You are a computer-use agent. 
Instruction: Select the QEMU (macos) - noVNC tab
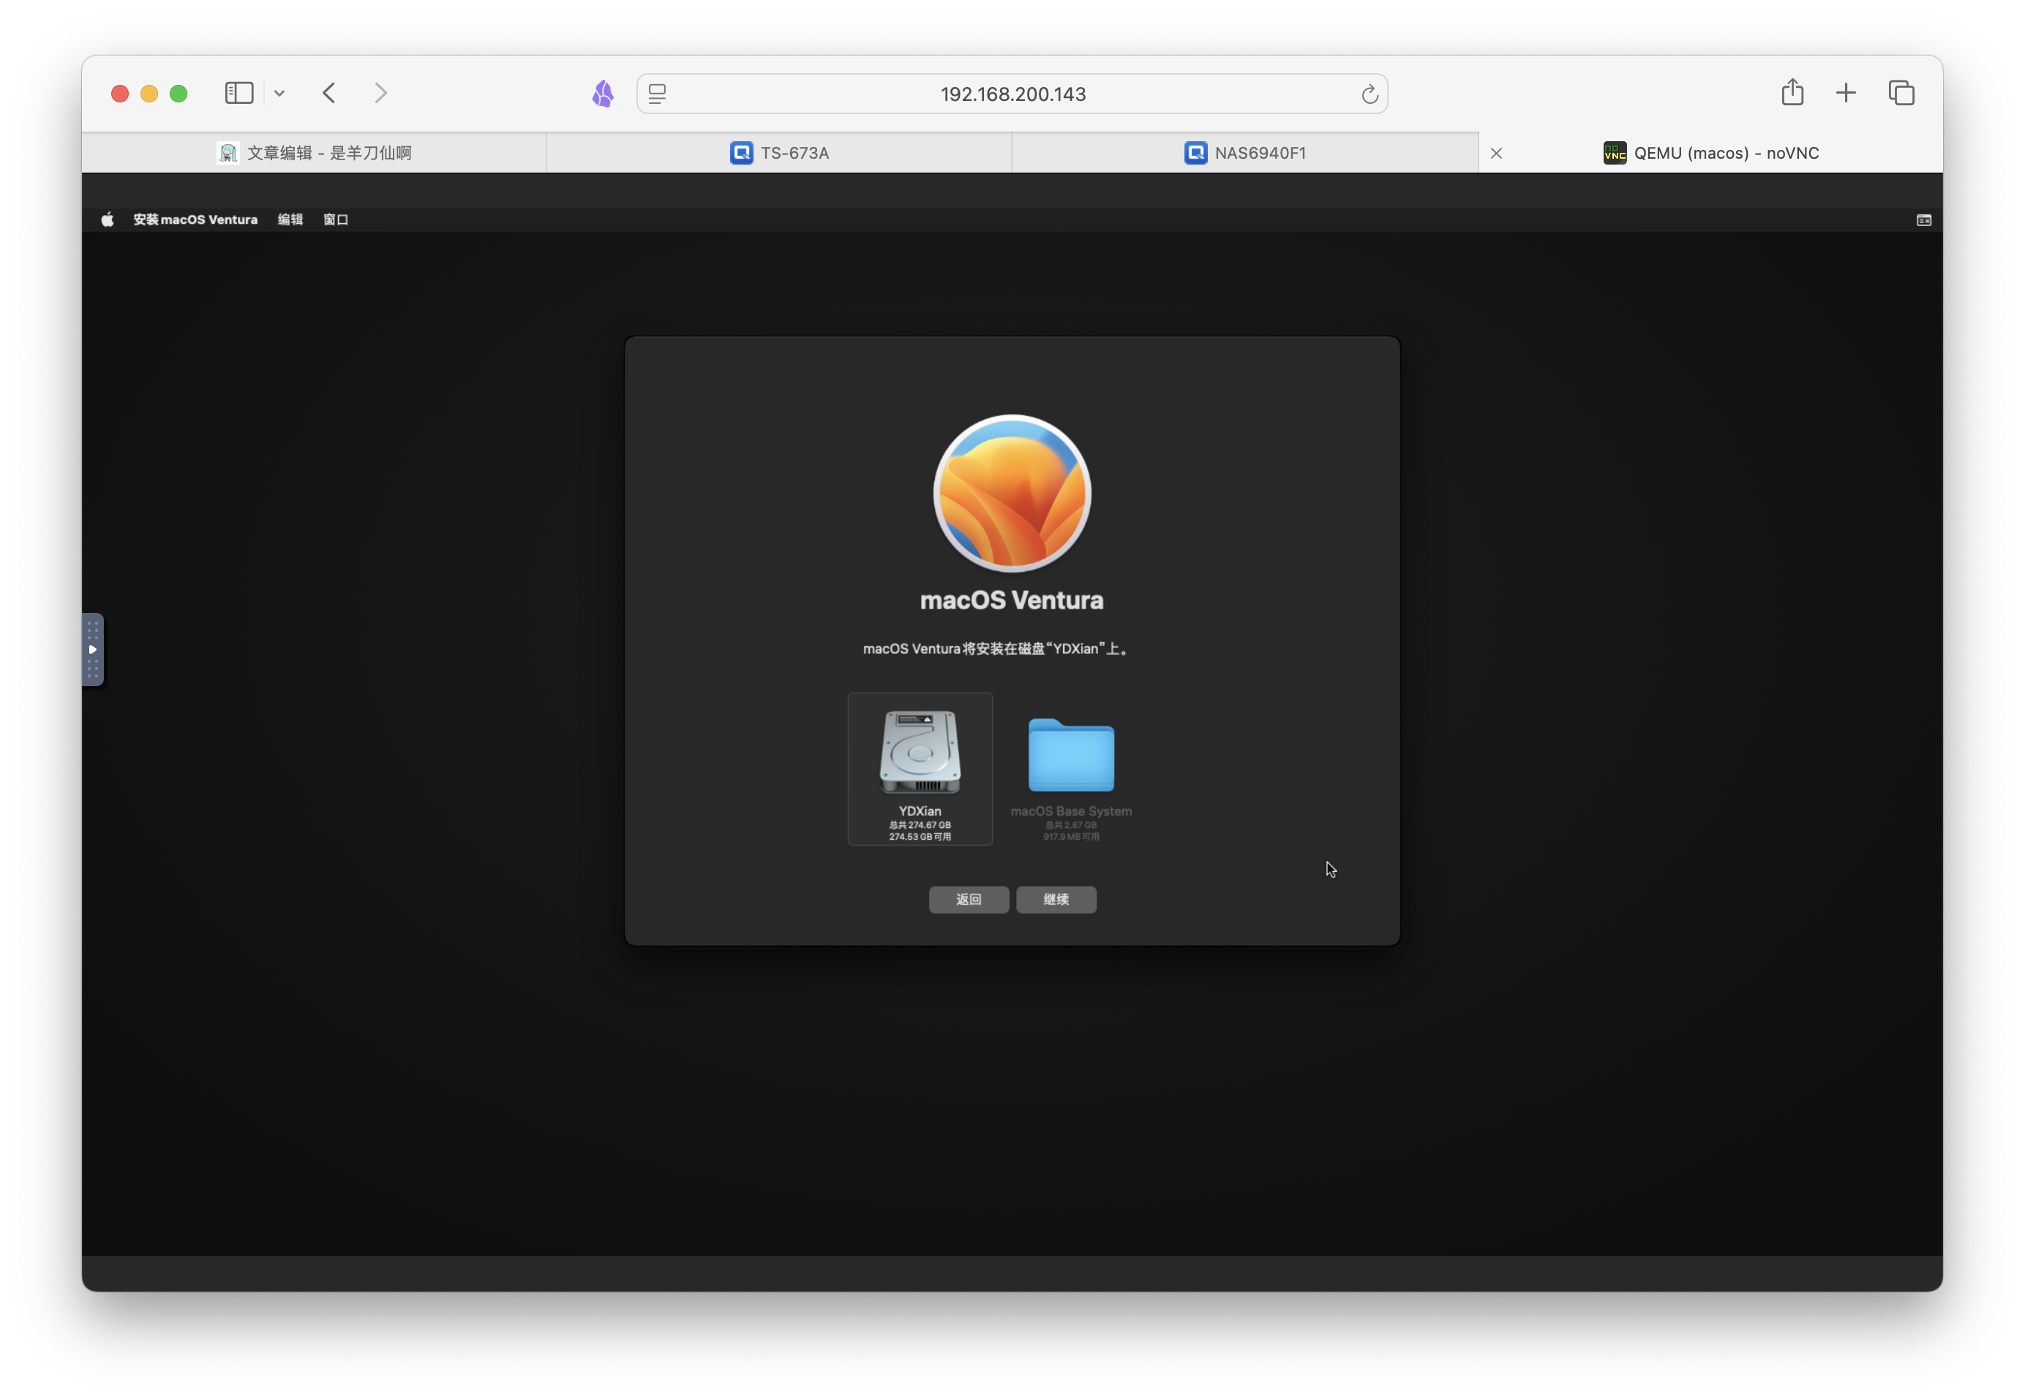pyautogui.click(x=1711, y=153)
